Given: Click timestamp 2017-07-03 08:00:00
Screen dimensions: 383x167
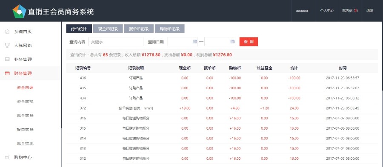Looking at the screenshot, I should [343, 159].
